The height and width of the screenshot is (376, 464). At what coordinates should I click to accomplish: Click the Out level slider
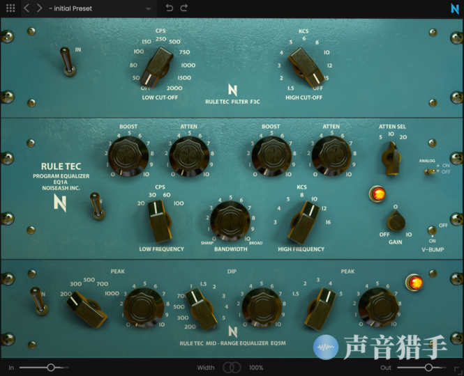point(428,367)
